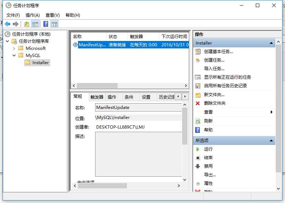Click the MySQL folder icon in tree

[21, 55]
